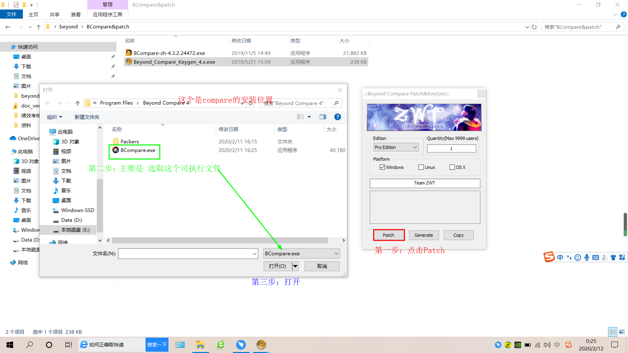This screenshot has height=353, width=628.
Task: Open the 文件 menu in Explorer
Action: 11,14
